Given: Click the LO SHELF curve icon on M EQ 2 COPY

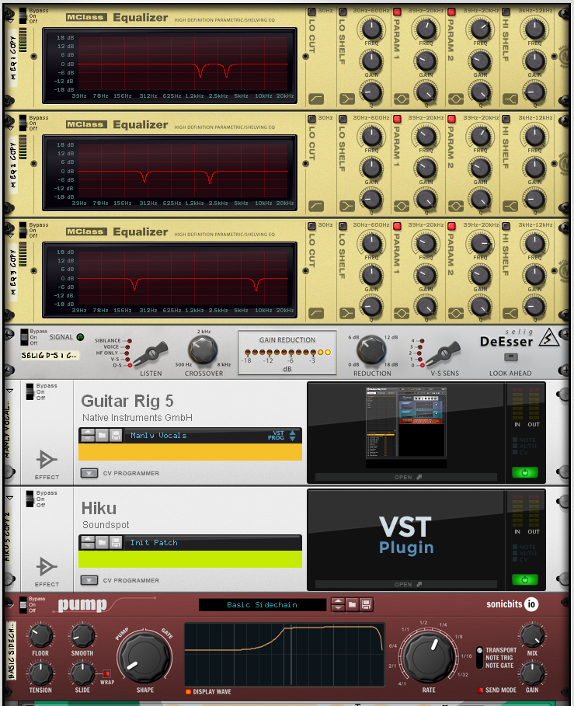Looking at the screenshot, I should tap(347, 206).
